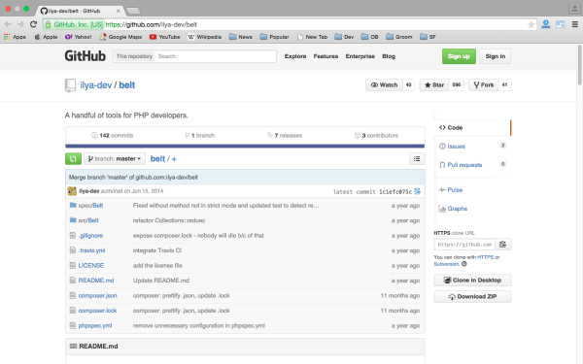Open the phpspec.yml file

coord(95,325)
